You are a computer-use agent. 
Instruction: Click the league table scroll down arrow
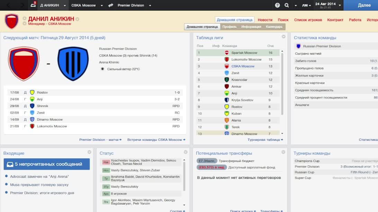[282, 133]
